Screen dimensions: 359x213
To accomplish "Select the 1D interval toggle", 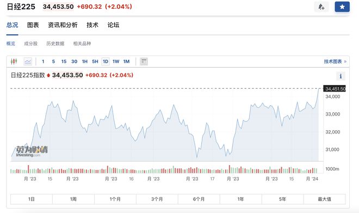I will 106,62.
